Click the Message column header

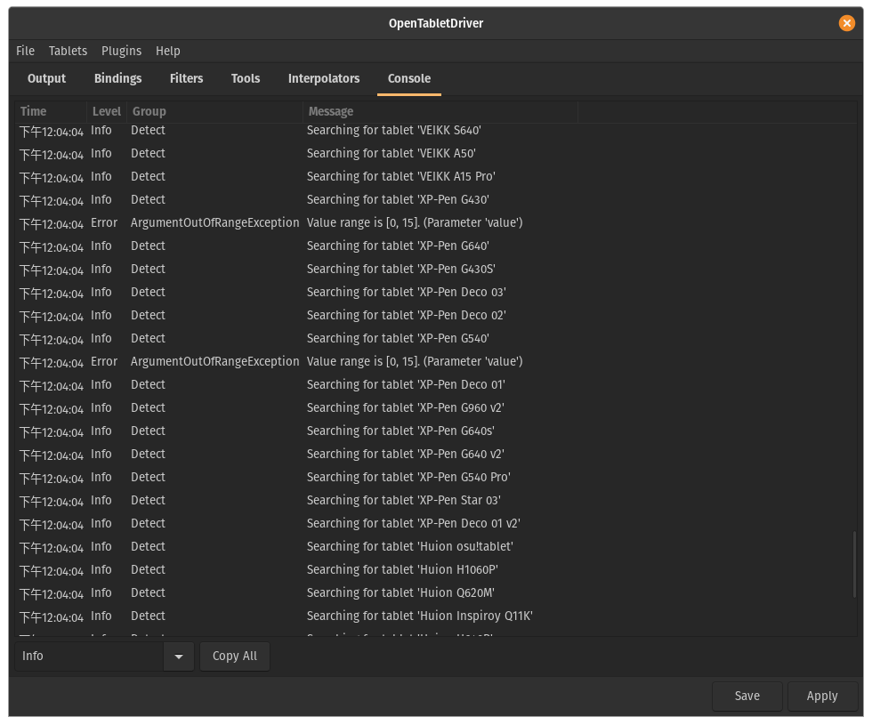click(440, 111)
